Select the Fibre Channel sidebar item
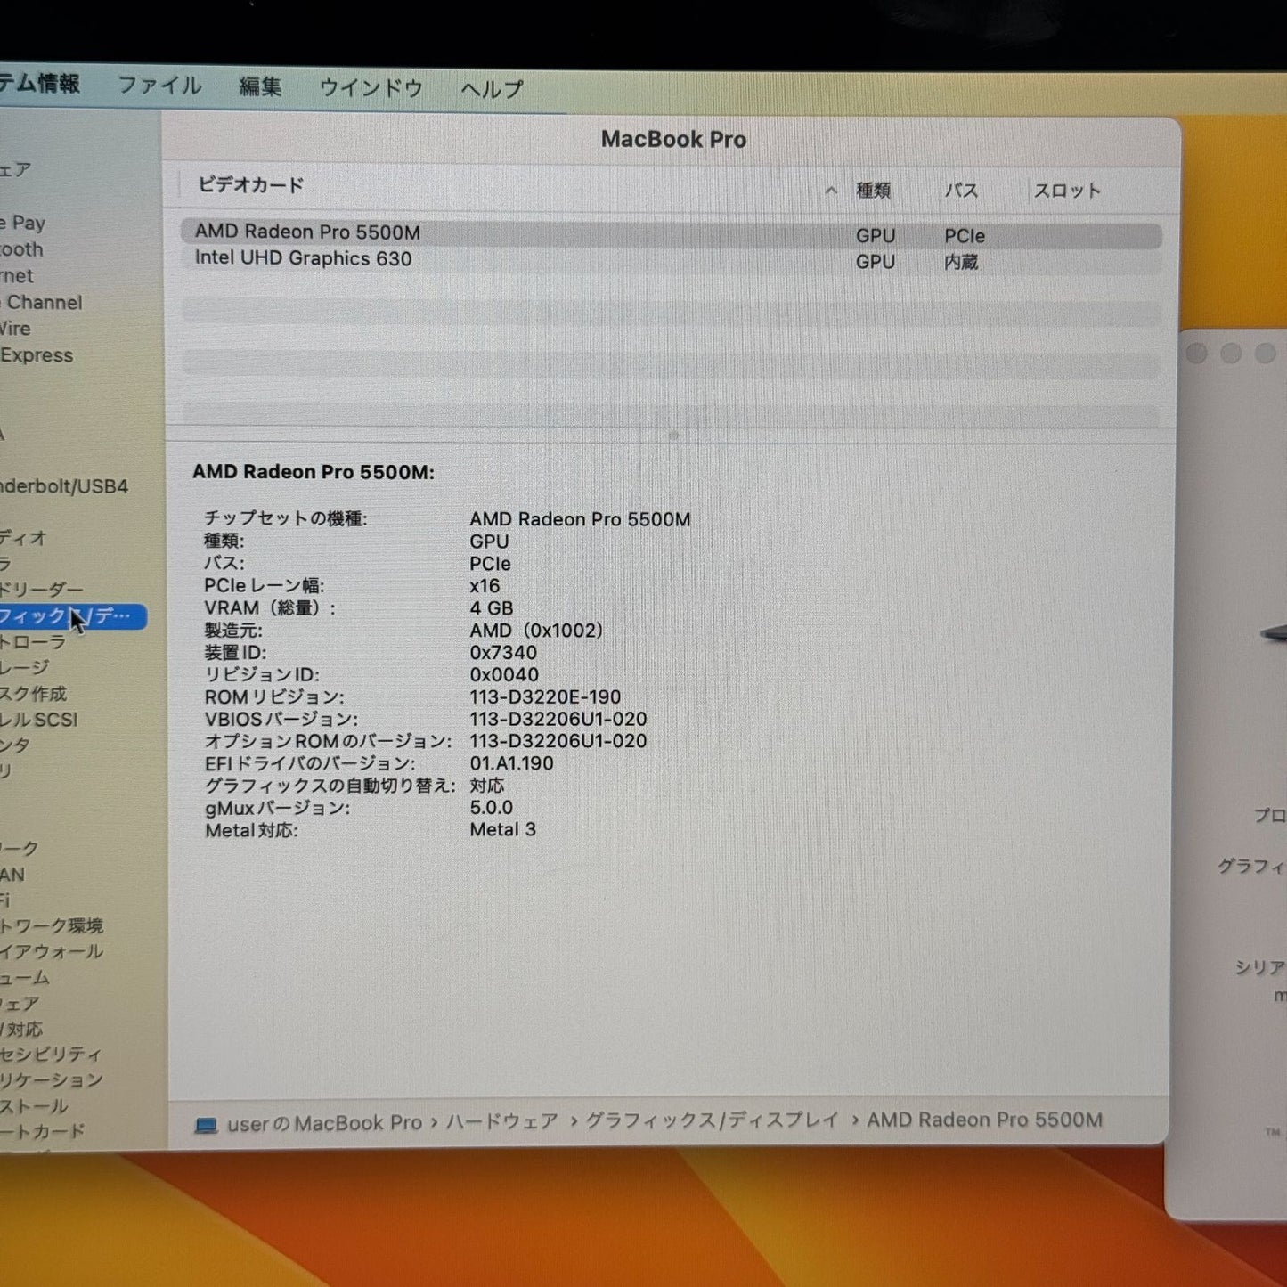The image size is (1287, 1287). point(41,303)
